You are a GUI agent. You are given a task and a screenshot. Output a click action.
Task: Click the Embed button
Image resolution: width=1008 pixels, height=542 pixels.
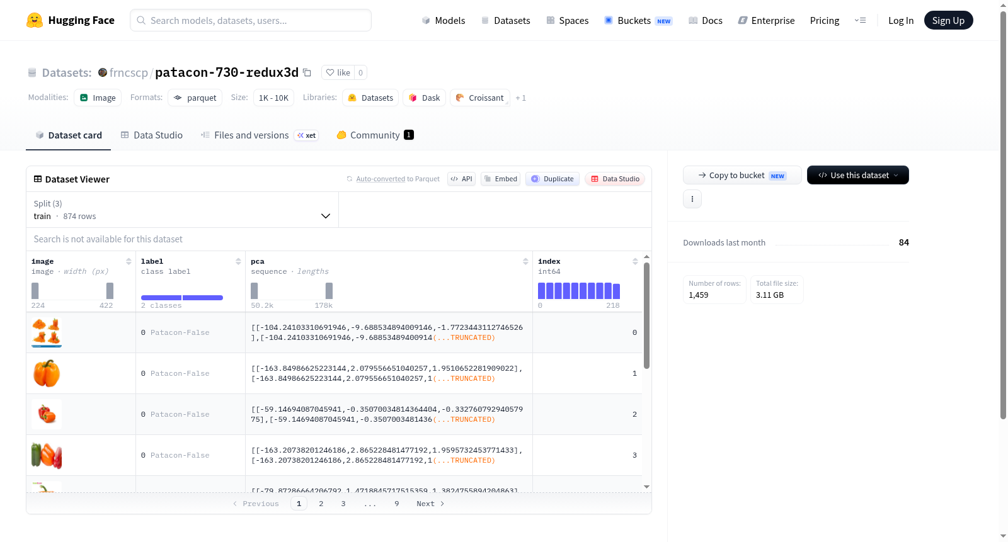(501, 179)
